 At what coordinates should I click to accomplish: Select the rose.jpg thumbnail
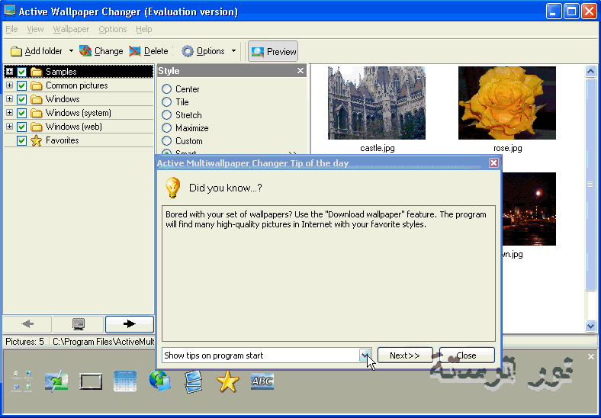507,103
